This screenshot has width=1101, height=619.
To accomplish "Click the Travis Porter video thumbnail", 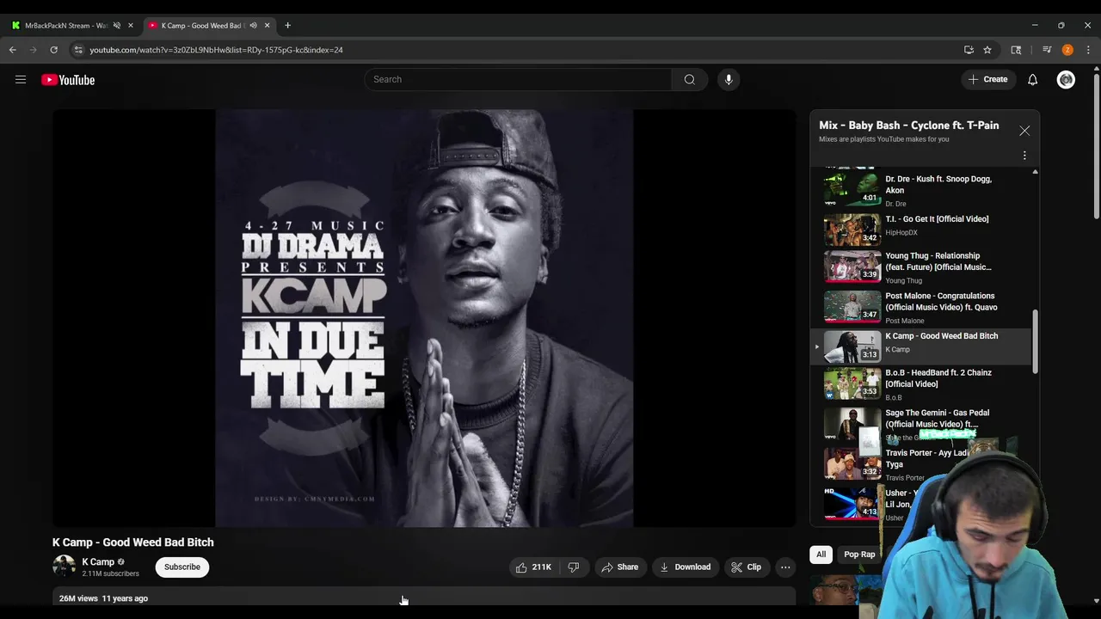I will click(852, 463).
